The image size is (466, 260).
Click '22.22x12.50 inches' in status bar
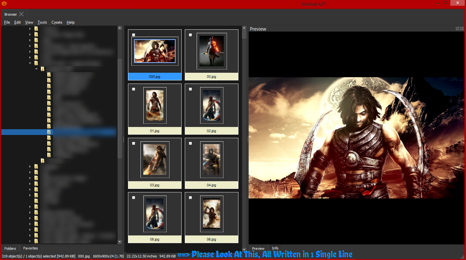click(x=142, y=256)
